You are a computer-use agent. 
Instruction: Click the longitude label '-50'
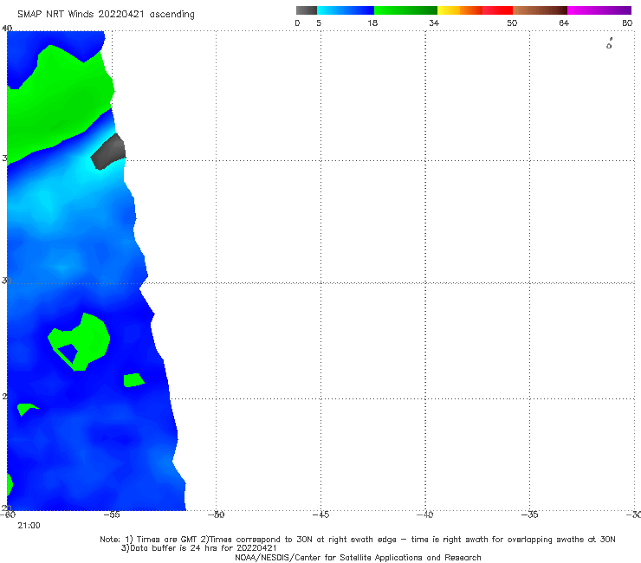[x=217, y=514]
